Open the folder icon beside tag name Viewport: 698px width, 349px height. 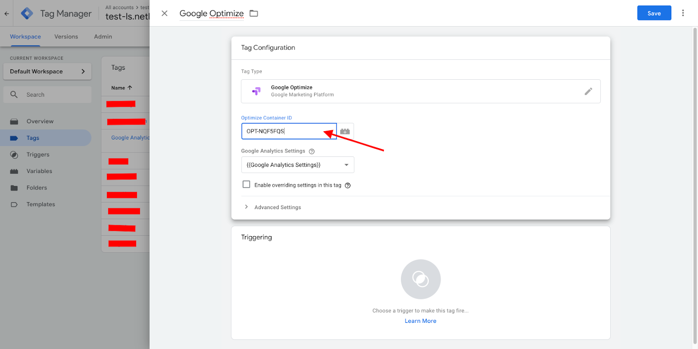click(254, 14)
